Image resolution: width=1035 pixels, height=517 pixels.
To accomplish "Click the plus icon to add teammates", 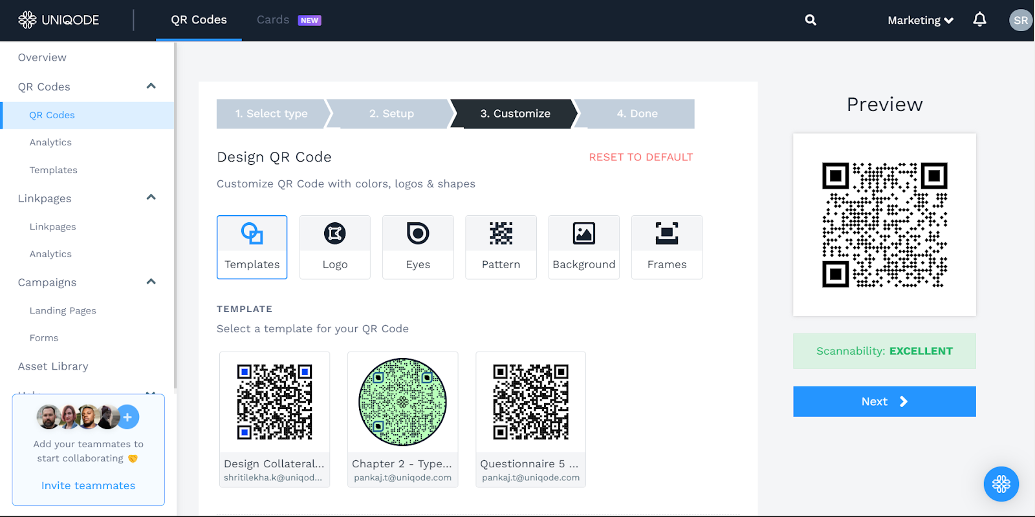I will (127, 417).
